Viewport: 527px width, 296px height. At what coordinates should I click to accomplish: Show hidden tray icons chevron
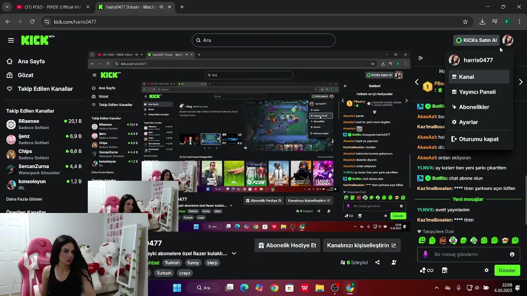pos(436,288)
